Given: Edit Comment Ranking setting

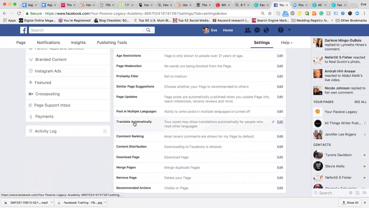Looking at the screenshot, I should pos(280,136).
